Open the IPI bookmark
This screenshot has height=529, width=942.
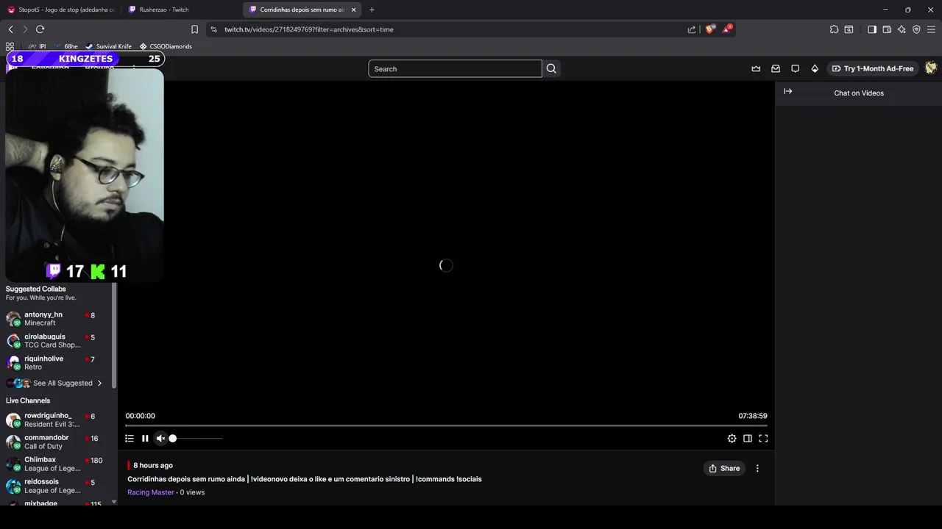coord(37,46)
